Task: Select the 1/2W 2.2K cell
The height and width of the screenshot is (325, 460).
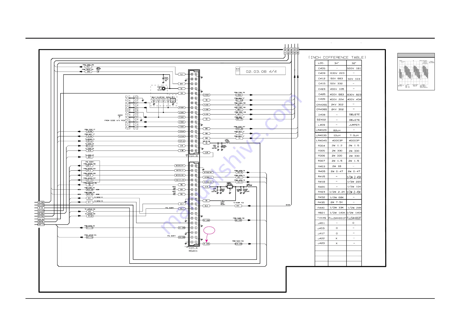Action: (337, 192)
